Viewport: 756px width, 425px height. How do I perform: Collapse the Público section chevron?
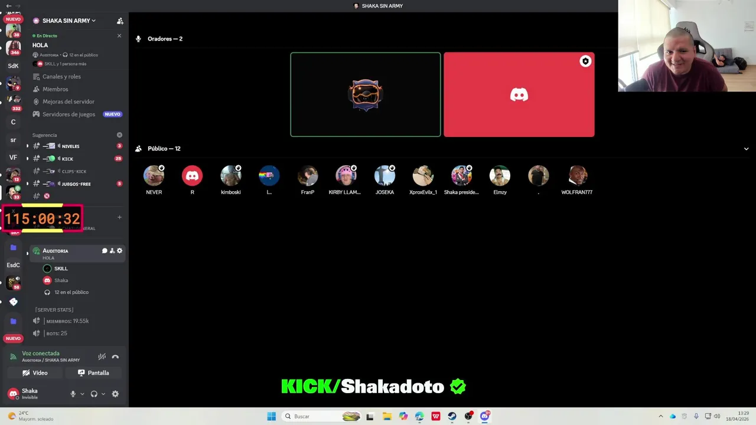746,149
